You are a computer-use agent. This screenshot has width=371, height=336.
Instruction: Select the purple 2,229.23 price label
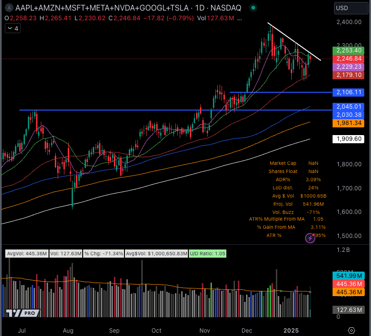tap(348, 67)
